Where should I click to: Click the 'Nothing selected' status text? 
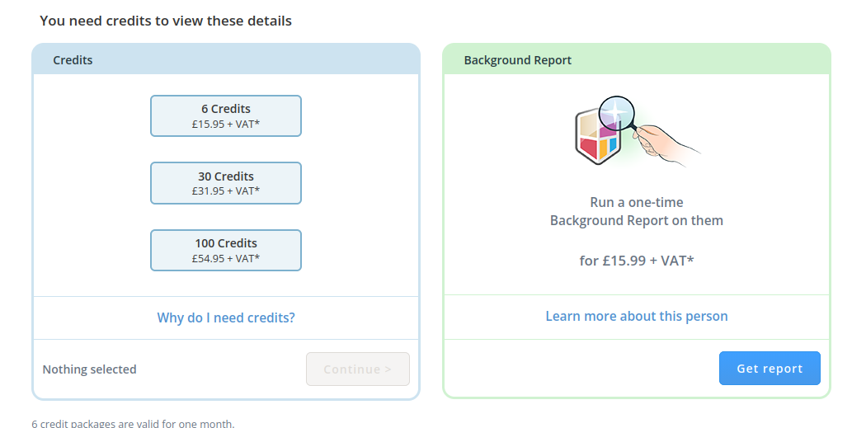tap(89, 369)
